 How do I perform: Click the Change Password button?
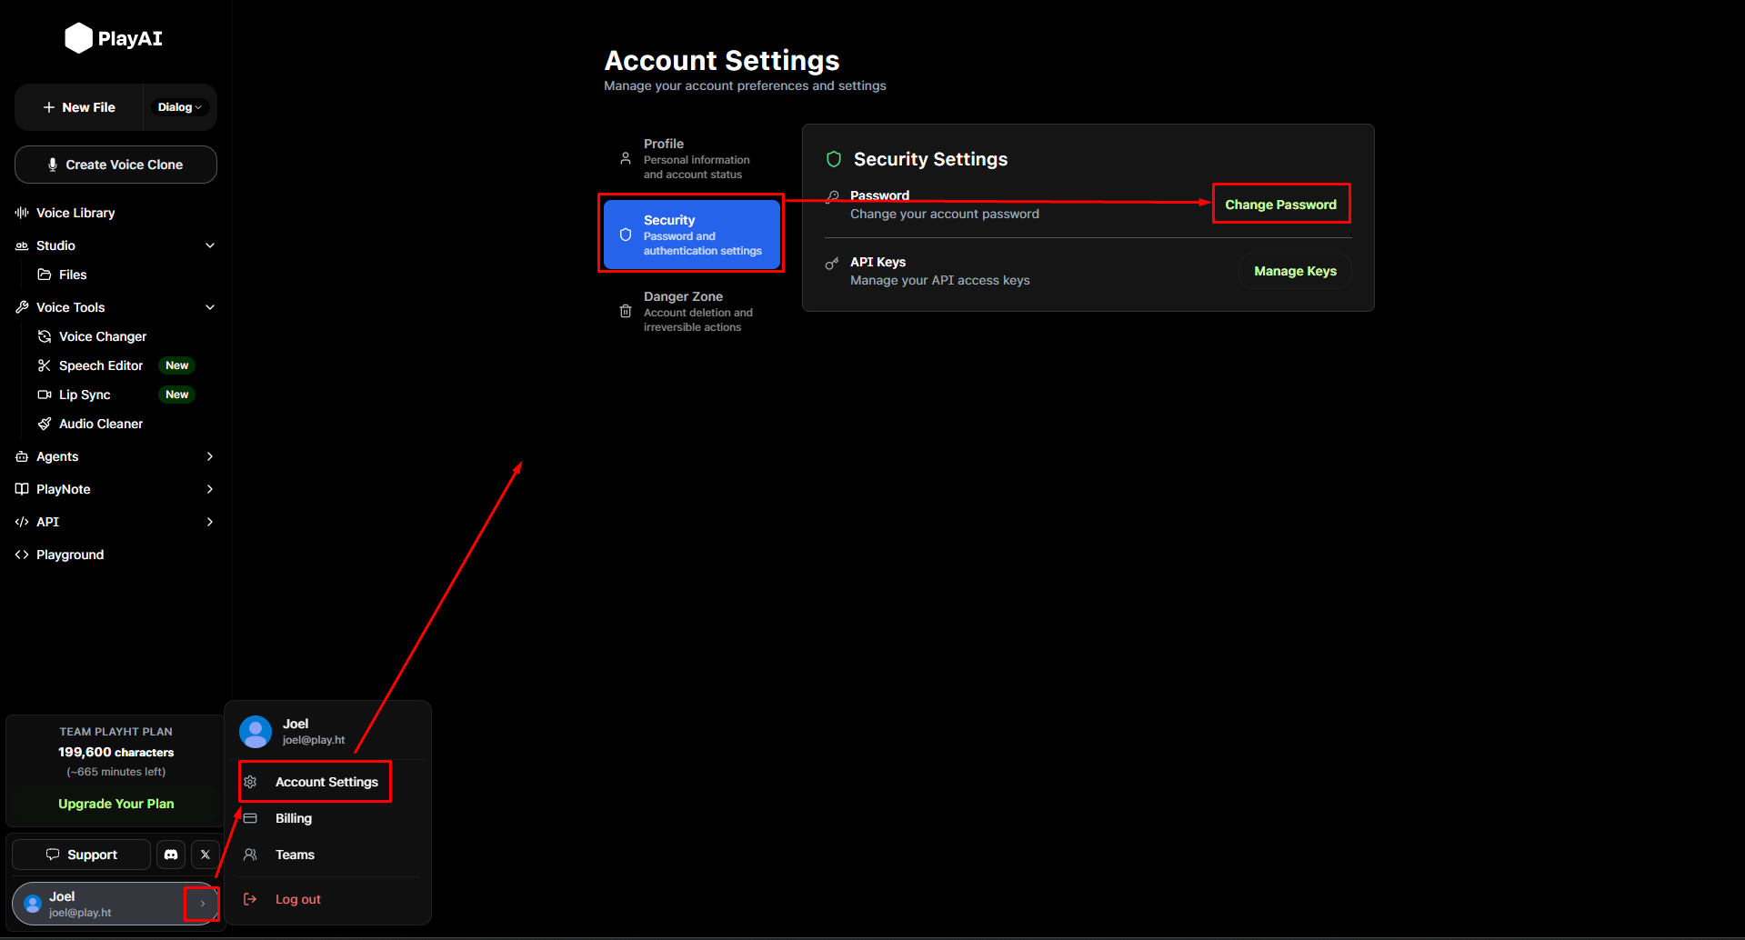[1280, 205]
